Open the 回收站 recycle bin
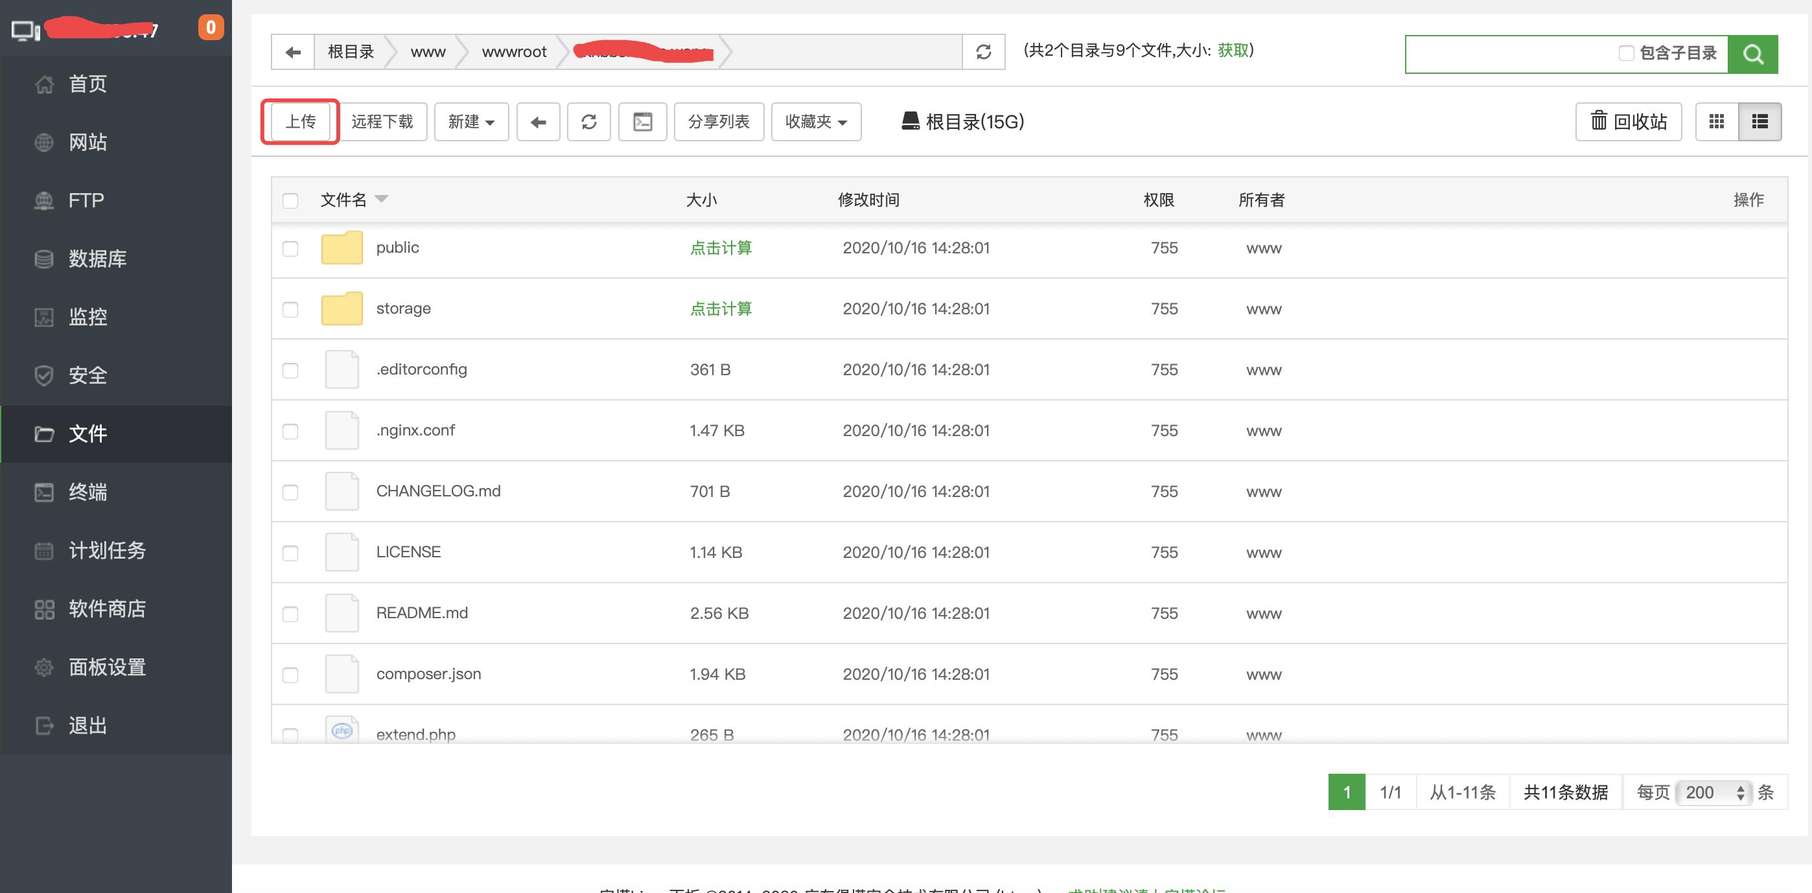 [1628, 121]
